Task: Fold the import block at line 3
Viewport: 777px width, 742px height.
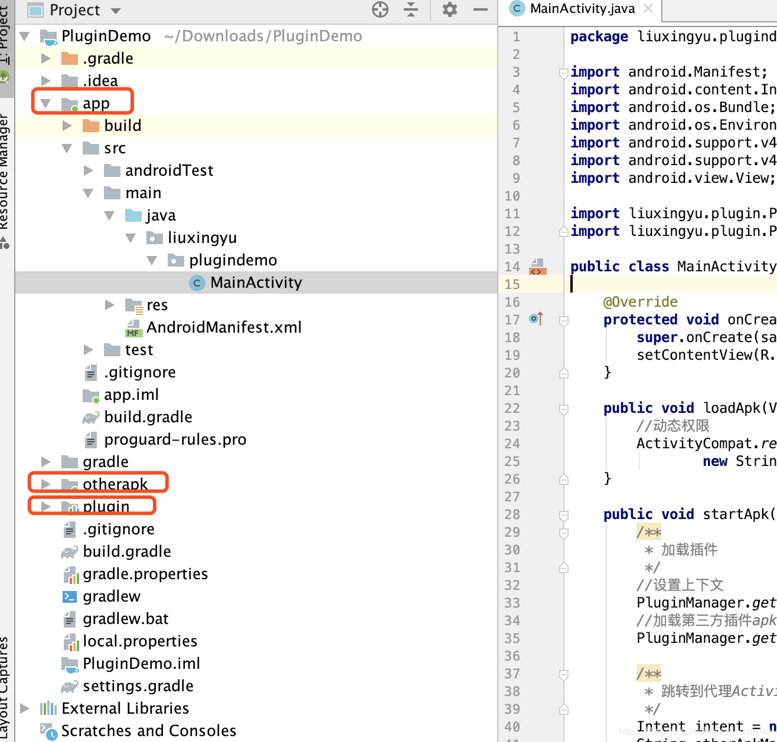Action: (x=563, y=73)
